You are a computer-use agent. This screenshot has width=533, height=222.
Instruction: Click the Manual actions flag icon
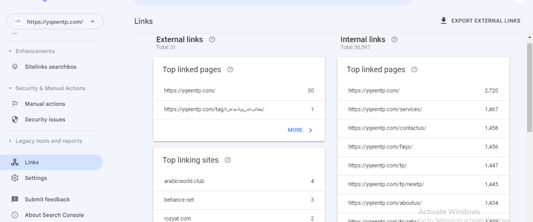pos(15,104)
